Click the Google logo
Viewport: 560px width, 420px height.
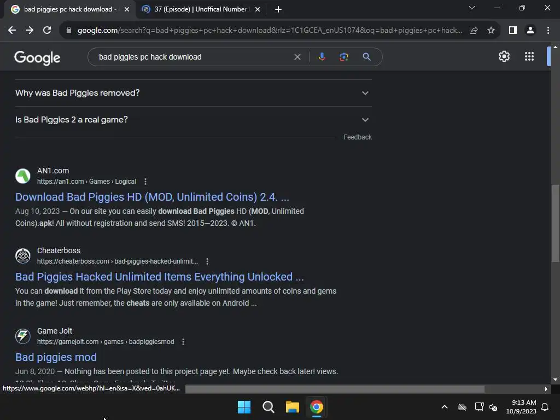[x=37, y=58]
